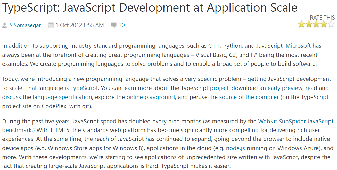The width and height of the screenshot is (337, 170).
Task: Open the 30 comments link
Action: pos(122,25)
